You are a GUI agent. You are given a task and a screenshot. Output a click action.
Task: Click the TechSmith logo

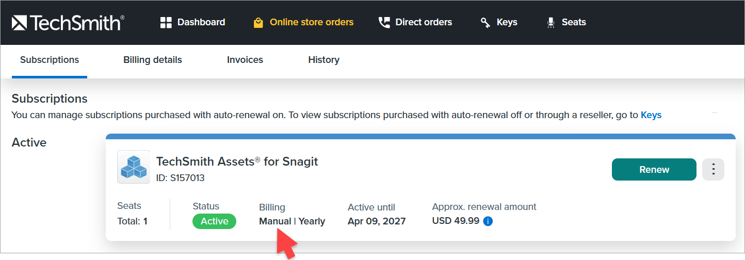[68, 23]
